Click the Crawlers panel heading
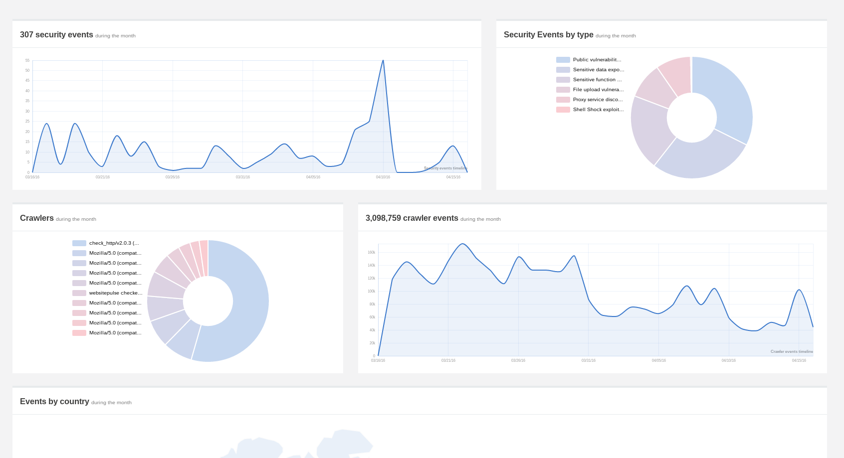Image resolution: width=844 pixels, height=458 pixels. click(37, 218)
